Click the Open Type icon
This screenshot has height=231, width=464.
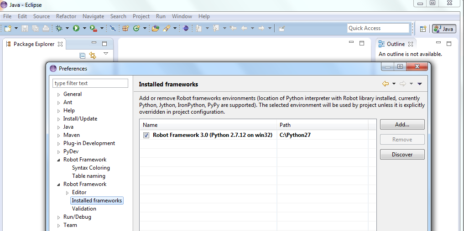click(x=156, y=28)
